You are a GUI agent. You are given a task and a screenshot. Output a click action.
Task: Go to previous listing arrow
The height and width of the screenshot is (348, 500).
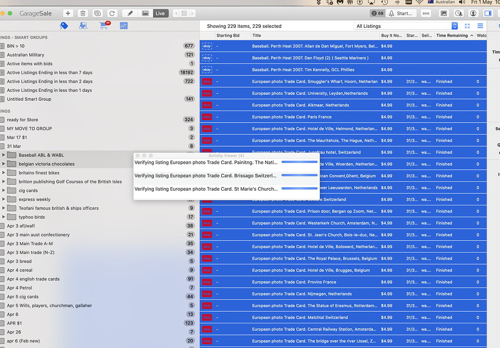click(176, 13)
